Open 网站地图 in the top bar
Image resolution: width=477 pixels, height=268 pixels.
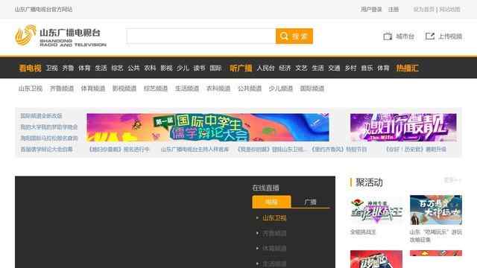pyautogui.click(x=449, y=10)
